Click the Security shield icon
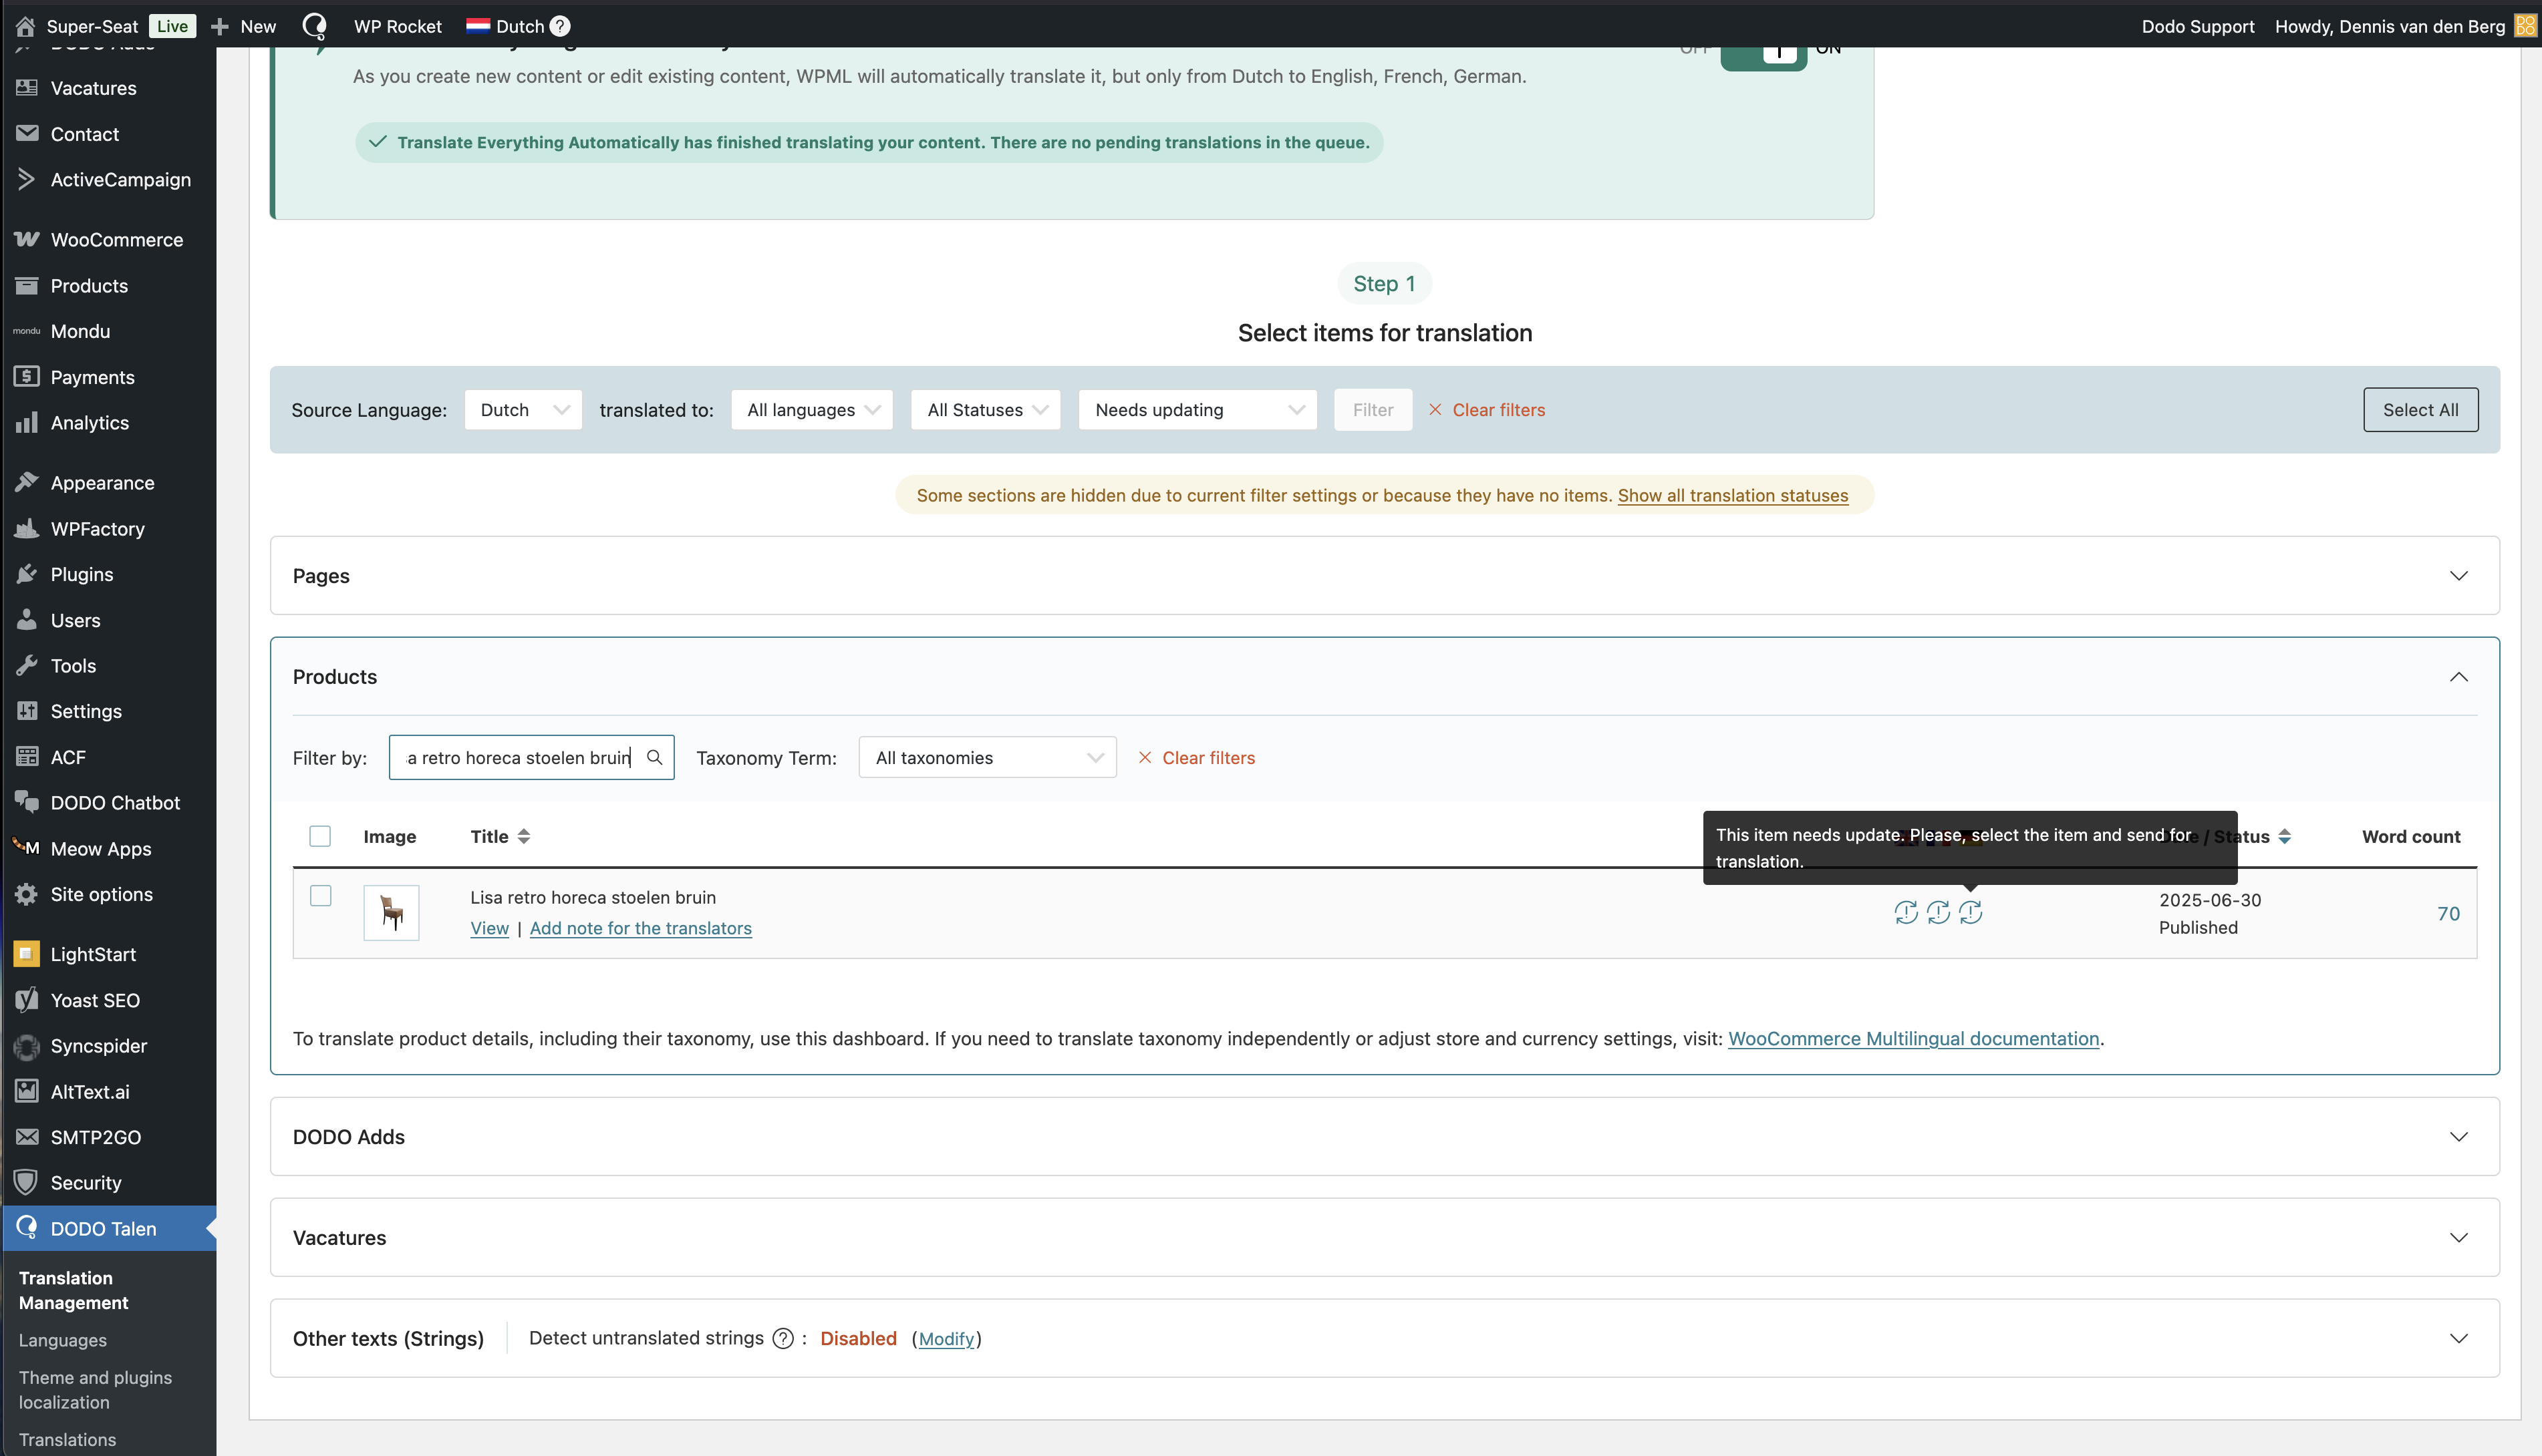 (27, 1182)
